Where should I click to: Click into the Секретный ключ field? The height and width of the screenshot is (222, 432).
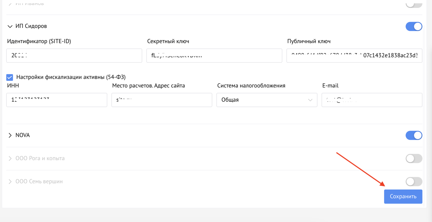pyautogui.click(x=214, y=56)
